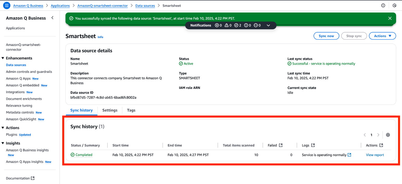Switch to the Tags tab
This screenshot has height=184, width=402.
(131, 110)
